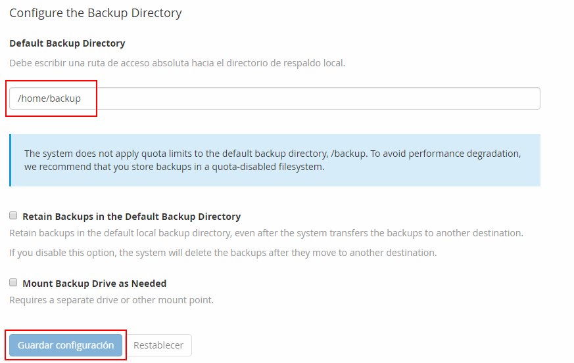The width and height of the screenshot is (574, 363).
Task: Toggle the Mount Backup Drive as Needed checkbox
Action: 13,283
